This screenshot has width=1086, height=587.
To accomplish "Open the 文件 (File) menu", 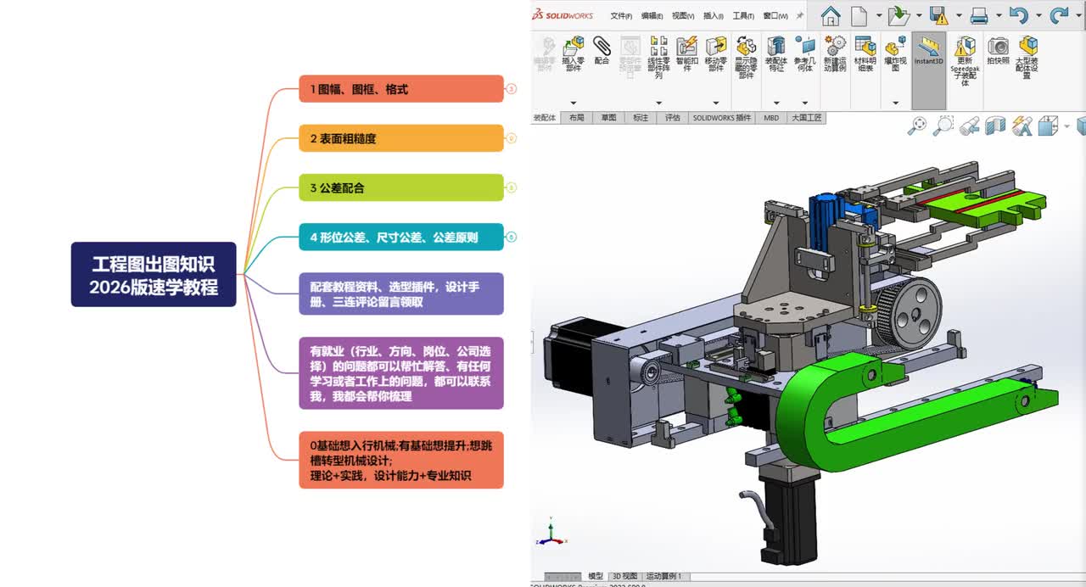I will pos(621,15).
